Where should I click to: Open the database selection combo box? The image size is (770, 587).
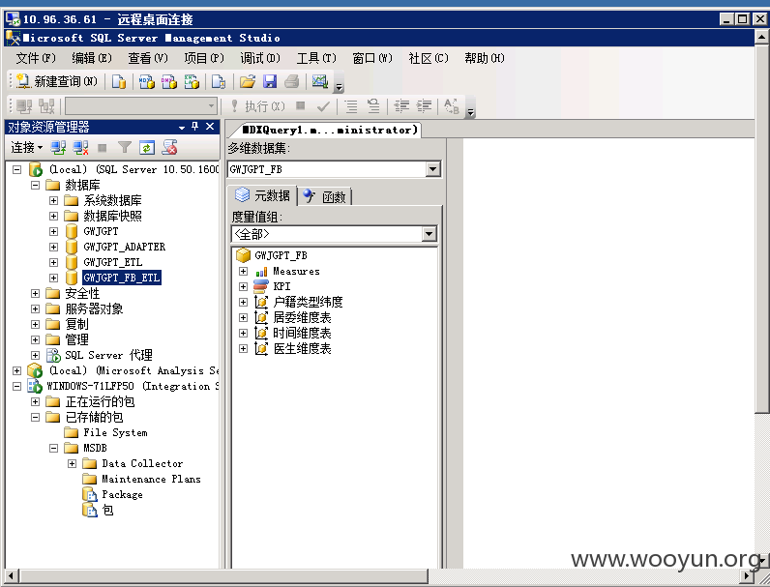pyautogui.click(x=141, y=106)
